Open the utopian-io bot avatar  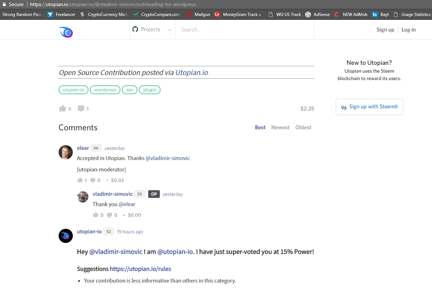click(66, 236)
